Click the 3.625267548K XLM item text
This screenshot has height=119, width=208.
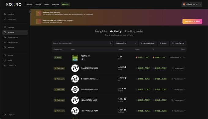tap(89, 89)
